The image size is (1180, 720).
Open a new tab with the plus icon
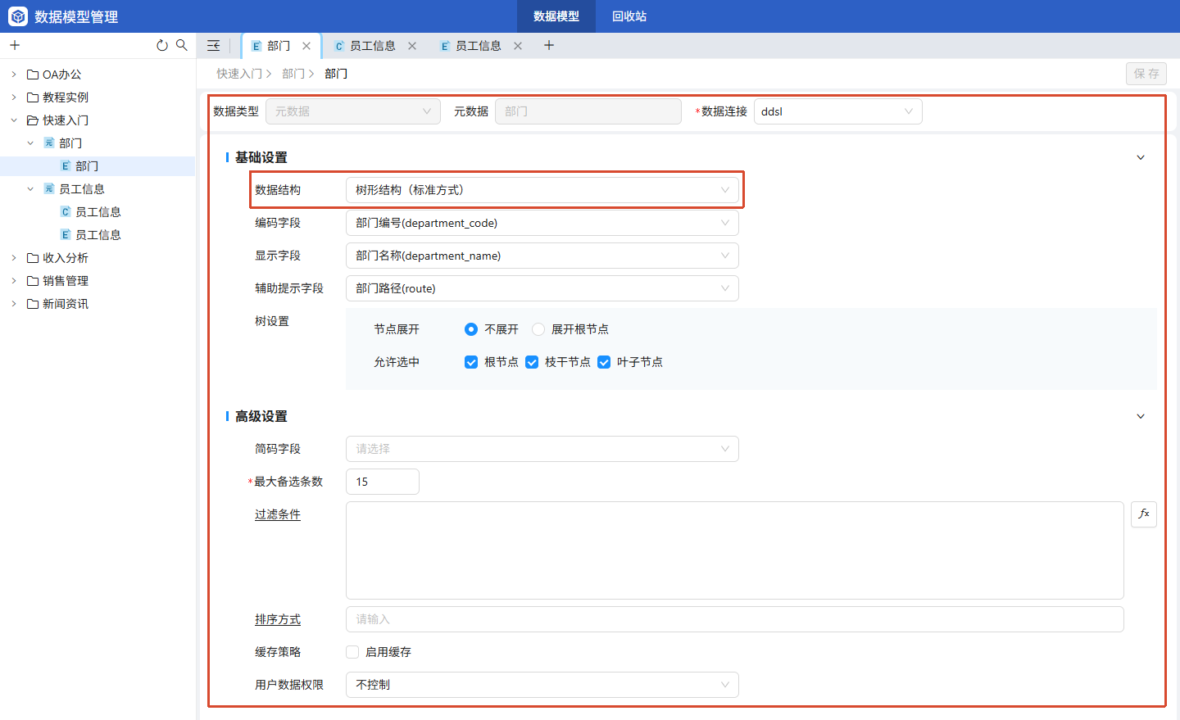coord(549,45)
